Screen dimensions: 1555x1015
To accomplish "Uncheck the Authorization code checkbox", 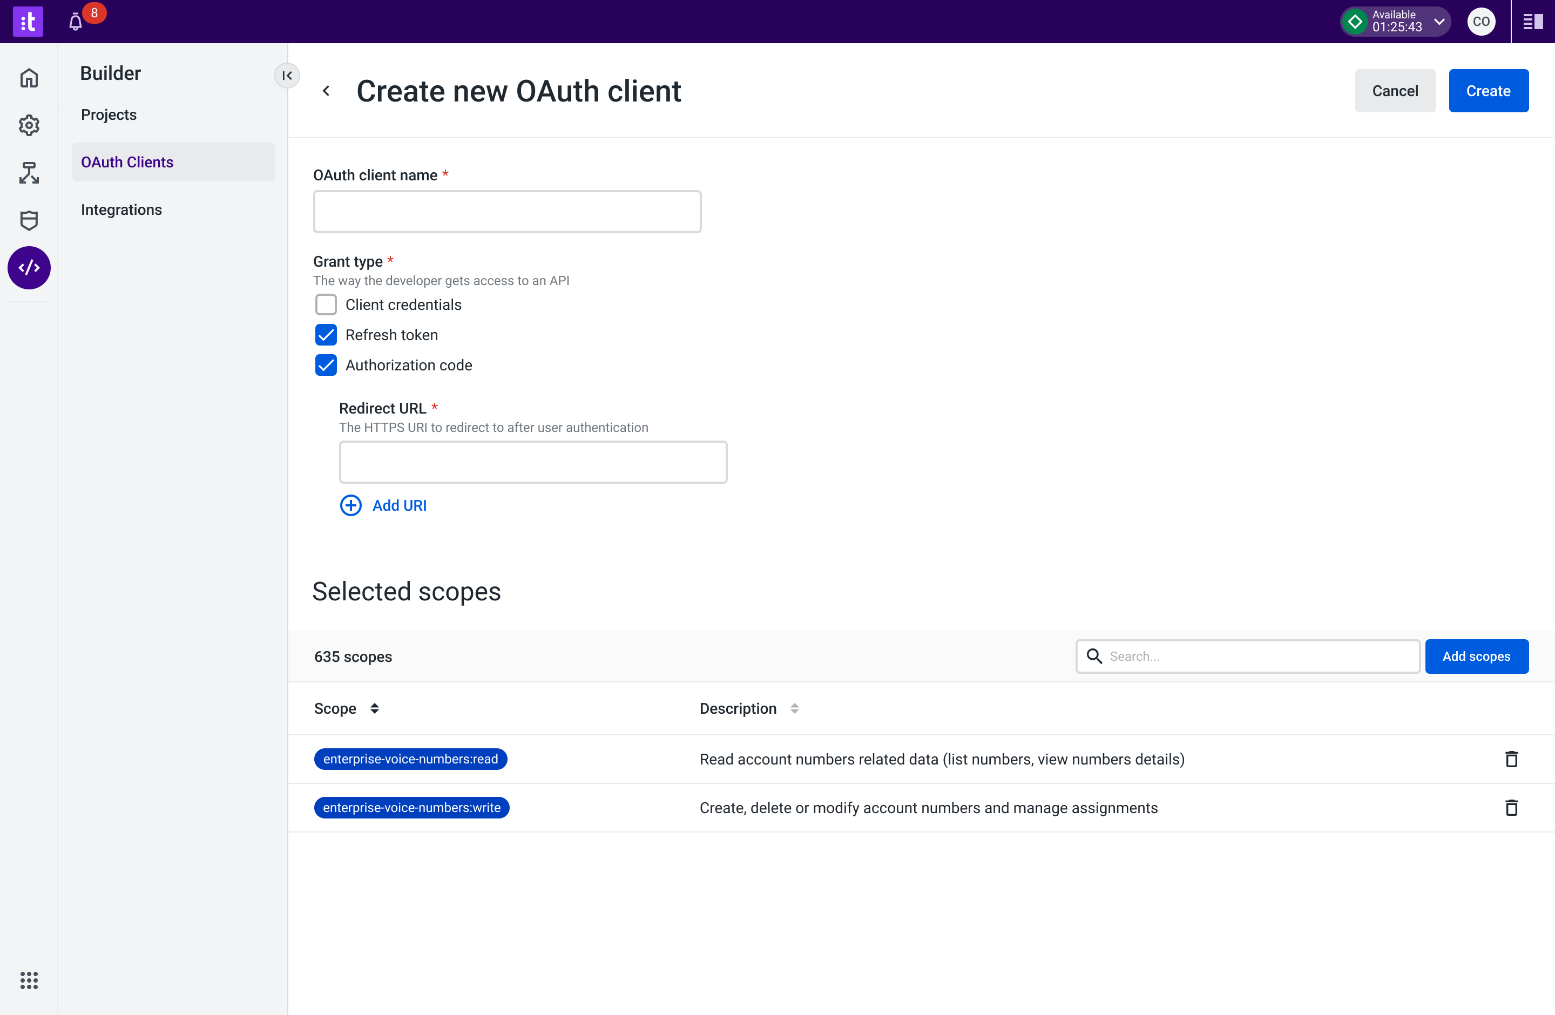I will pos(326,365).
